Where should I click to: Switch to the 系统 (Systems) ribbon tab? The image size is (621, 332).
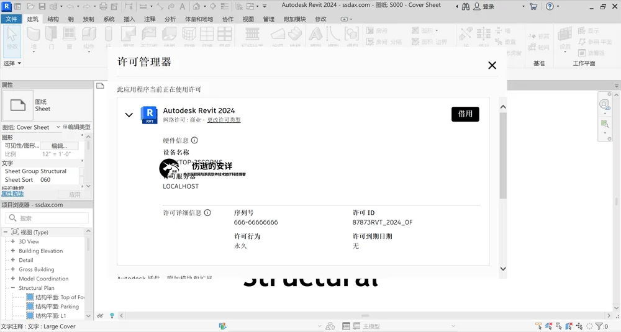tap(109, 19)
